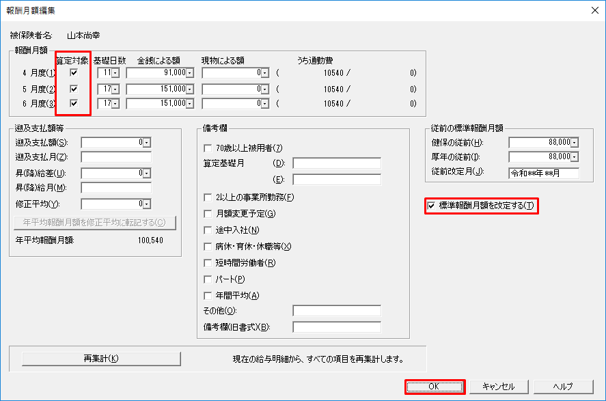
Task: Click the その他 text field
Action: point(336,311)
